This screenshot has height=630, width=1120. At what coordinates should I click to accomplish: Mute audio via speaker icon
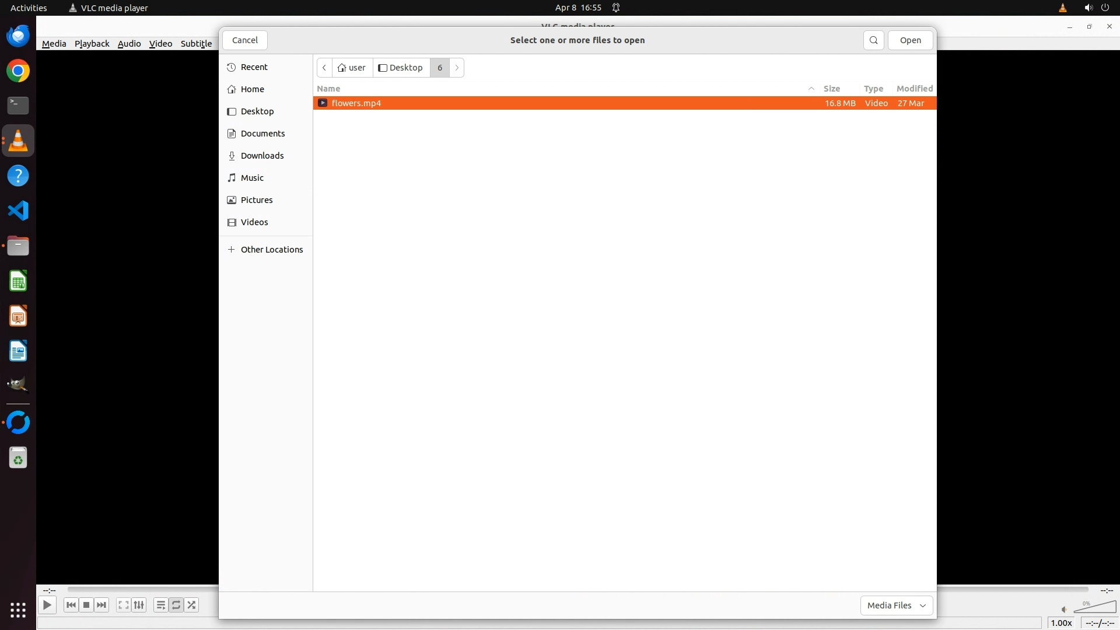click(1064, 610)
